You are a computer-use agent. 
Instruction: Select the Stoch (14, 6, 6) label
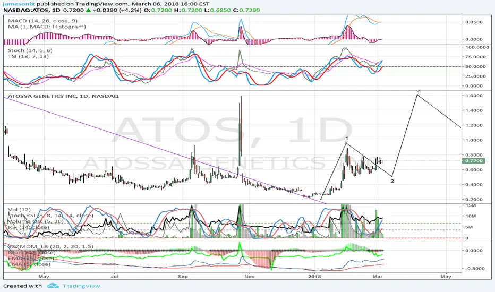coord(30,50)
